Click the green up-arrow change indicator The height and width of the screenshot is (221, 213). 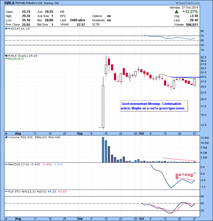(x=176, y=11)
